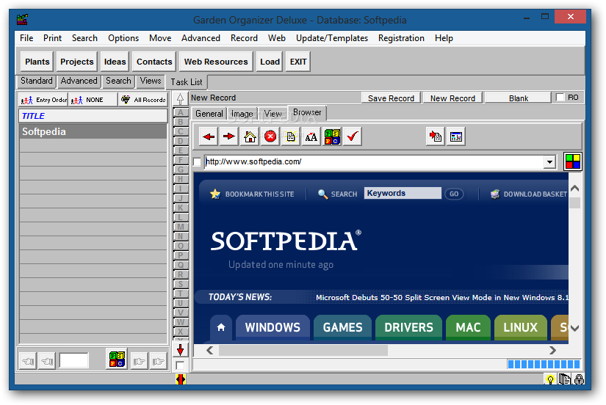Screen dimensions: 606x405
Task: Click the Keywords search box on webpage
Action: pyautogui.click(x=403, y=193)
